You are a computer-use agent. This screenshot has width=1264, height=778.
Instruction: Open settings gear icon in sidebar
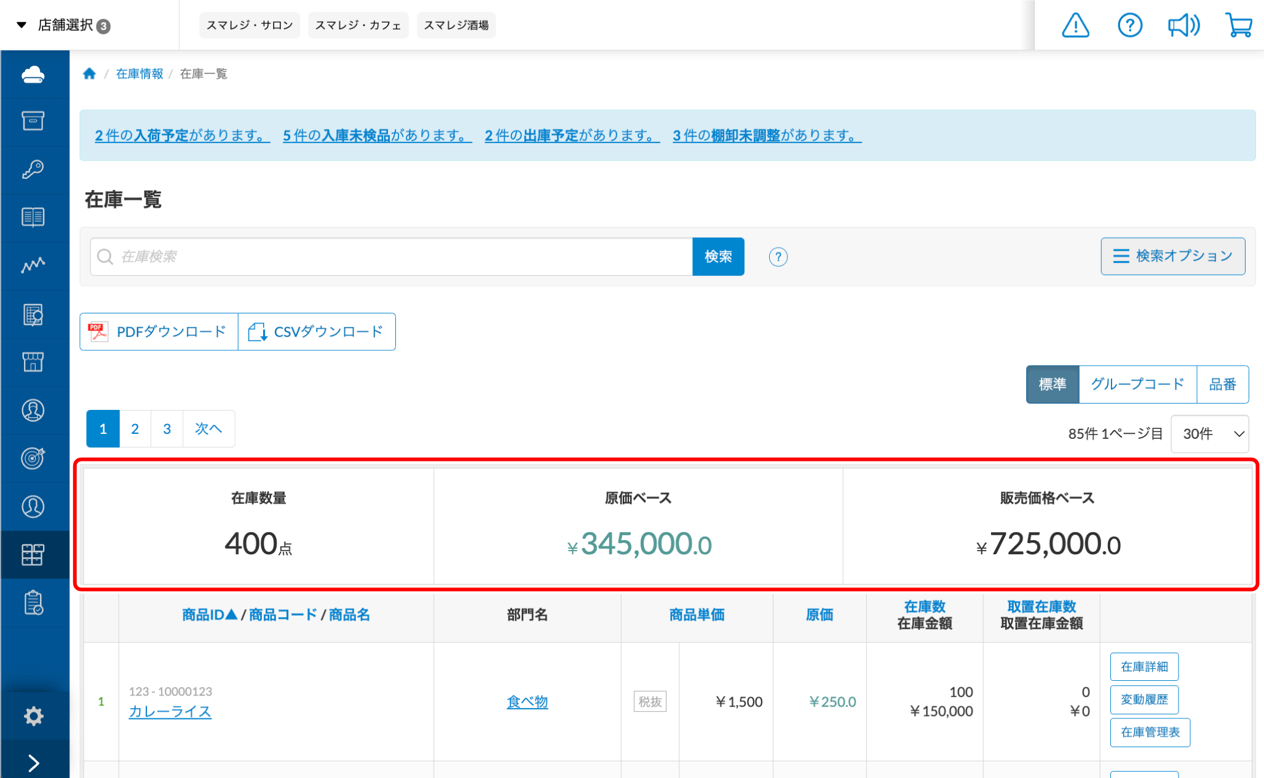(x=33, y=716)
